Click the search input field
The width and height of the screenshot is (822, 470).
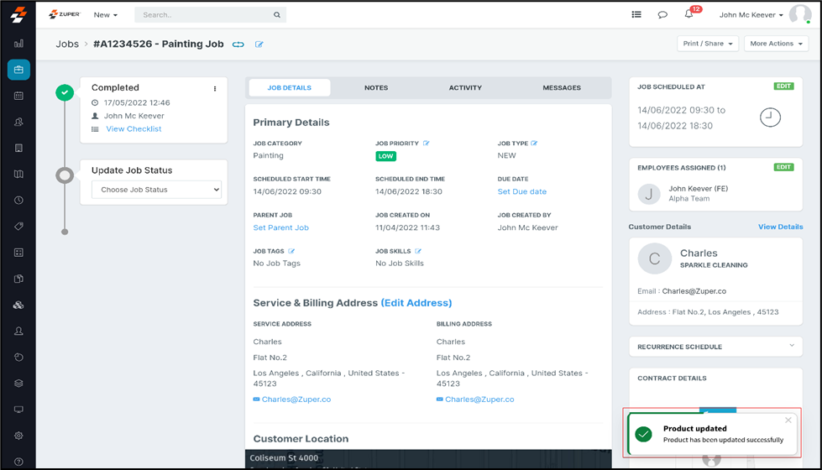(210, 15)
